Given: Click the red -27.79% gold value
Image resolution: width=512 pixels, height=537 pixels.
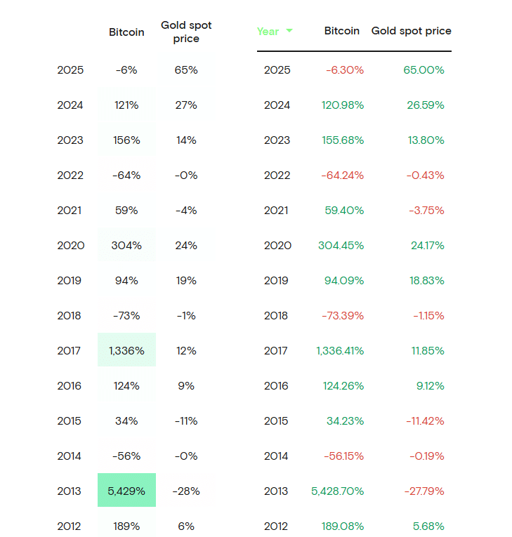Looking at the screenshot, I should [x=424, y=491].
